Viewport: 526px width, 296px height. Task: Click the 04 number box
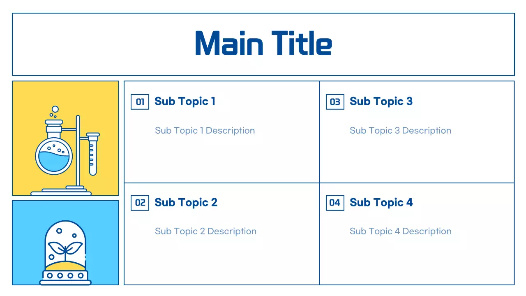[x=335, y=203]
